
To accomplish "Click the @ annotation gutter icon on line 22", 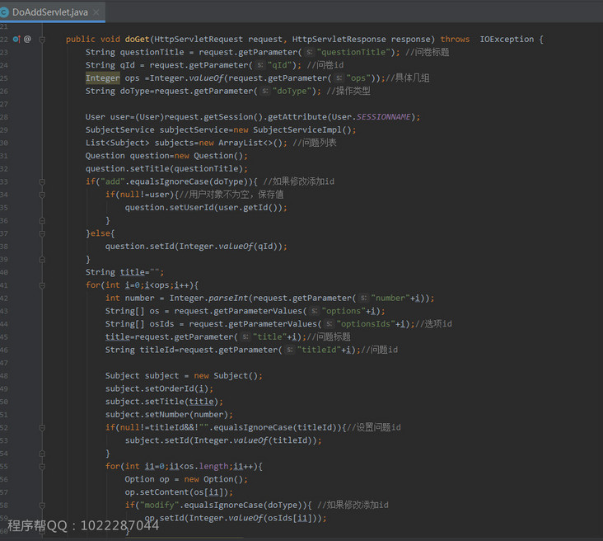I will 28,39.
